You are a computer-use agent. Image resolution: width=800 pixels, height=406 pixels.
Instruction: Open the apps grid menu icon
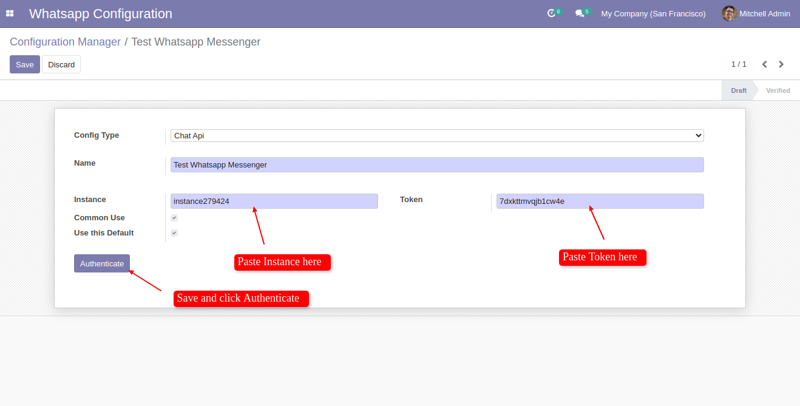[10, 13]
